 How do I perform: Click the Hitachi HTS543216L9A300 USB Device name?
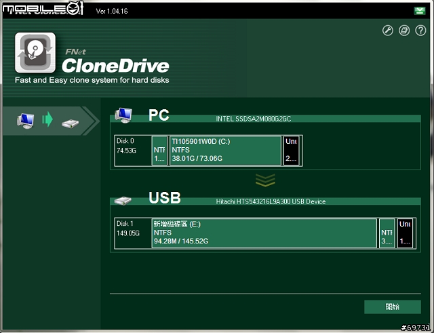click(x=271, y=201)
